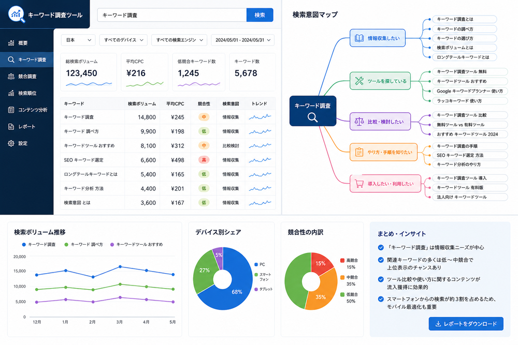Click the book icon in 情報収集したい node
This screenshot has width=518, height=345.
tap(359, 38)
